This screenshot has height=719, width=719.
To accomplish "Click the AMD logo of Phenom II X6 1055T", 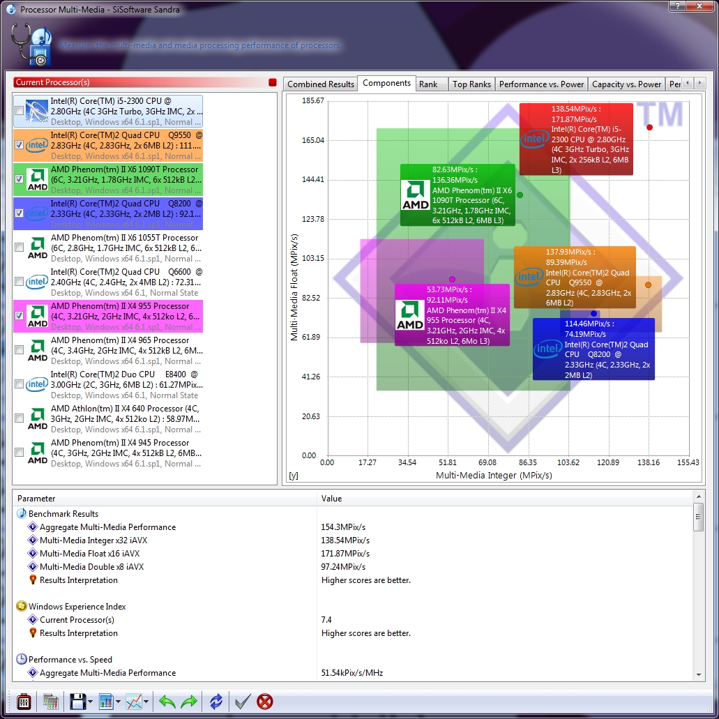I will 37,248.
